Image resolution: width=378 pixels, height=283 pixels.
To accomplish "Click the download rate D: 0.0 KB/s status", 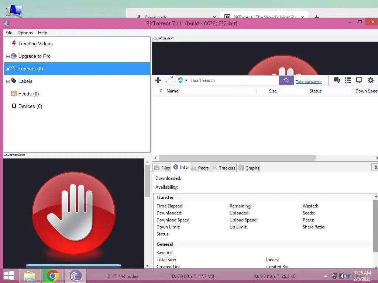I will (x=193, y=276).
